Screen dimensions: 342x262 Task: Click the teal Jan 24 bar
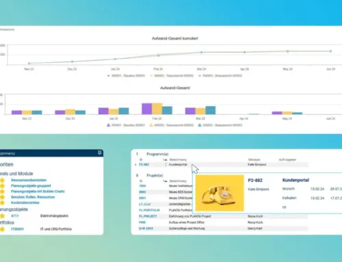point(124,111)
